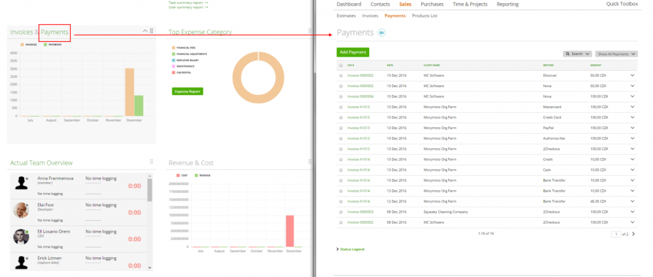
Task: Click the Cost legend color swatch
Action: [178, 176]
